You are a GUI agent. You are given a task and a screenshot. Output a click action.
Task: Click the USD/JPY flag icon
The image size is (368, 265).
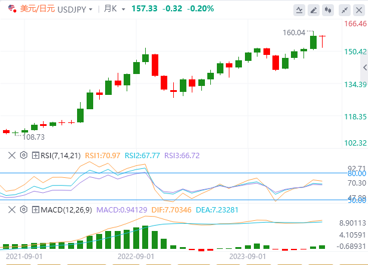[12, 9]
